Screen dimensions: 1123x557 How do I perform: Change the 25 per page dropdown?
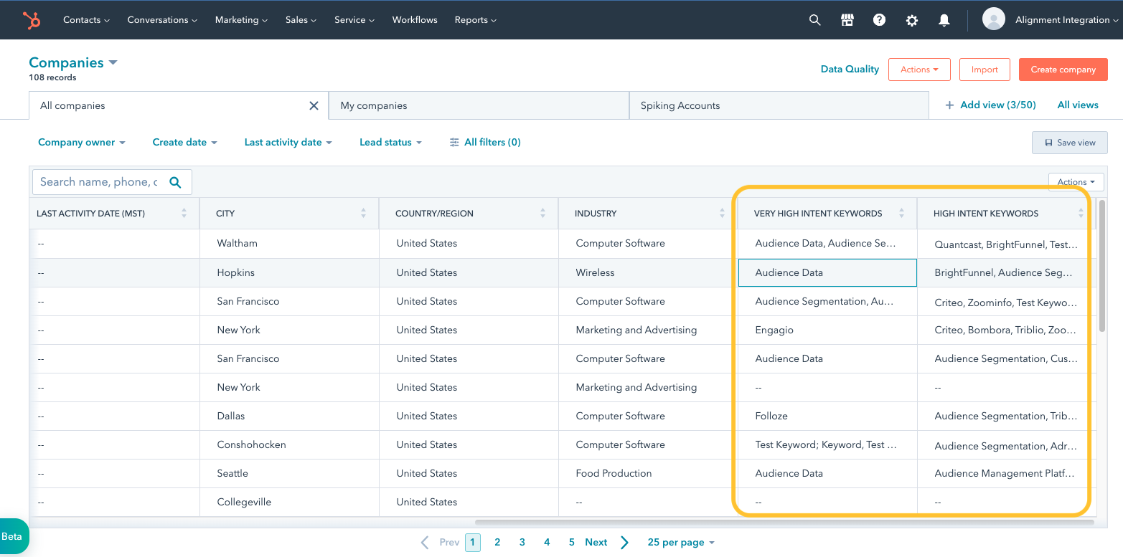[x=681, y=542]
